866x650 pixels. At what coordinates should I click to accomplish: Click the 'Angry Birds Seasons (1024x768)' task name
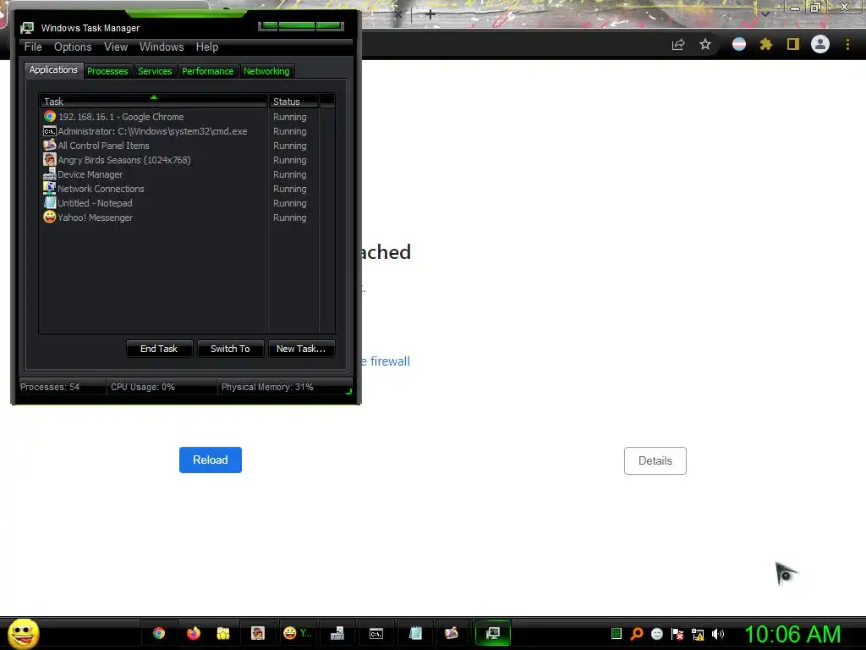[124, 160]
